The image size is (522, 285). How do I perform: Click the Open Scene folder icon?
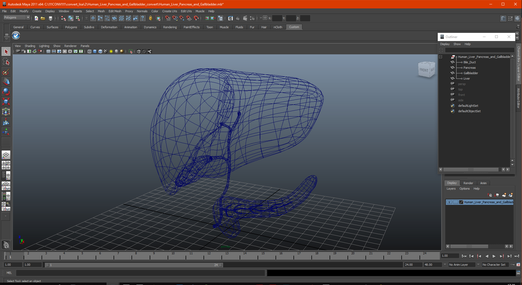43,18
